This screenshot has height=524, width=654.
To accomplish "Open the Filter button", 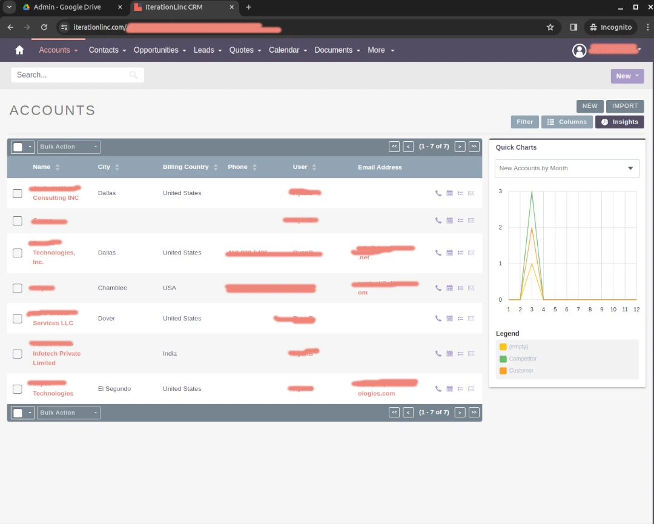I will (524, 122).
